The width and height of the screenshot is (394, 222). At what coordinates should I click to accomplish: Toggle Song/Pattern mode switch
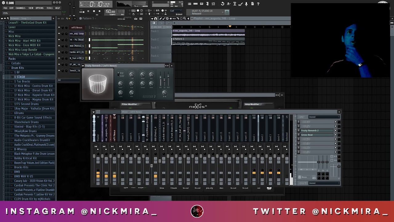pyautogui.click(x=82, y=12)
